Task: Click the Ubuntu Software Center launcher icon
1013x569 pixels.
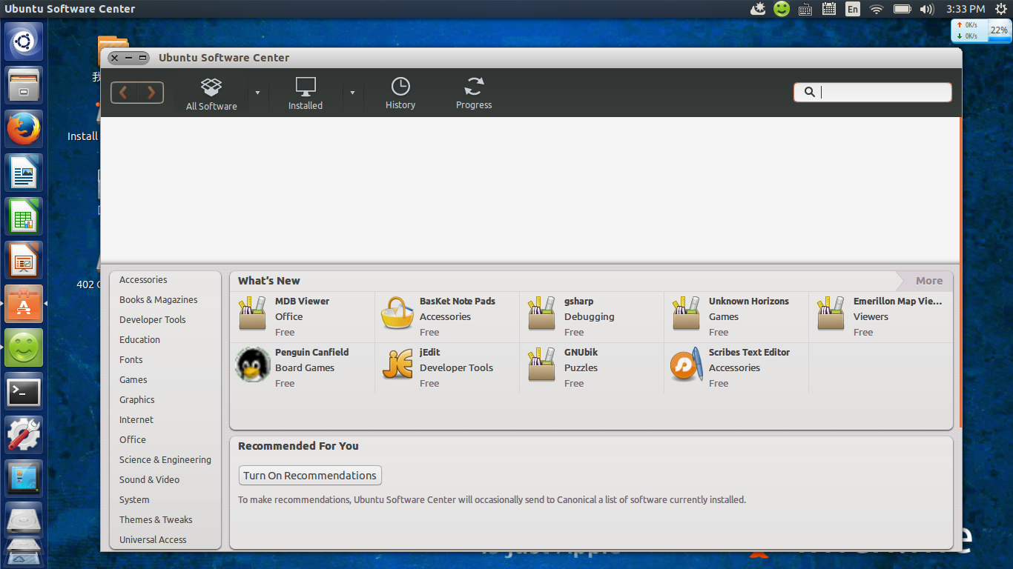Action: (x=24, y=304)
